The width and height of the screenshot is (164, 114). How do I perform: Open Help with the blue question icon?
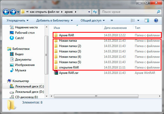[x=156, y=20]
